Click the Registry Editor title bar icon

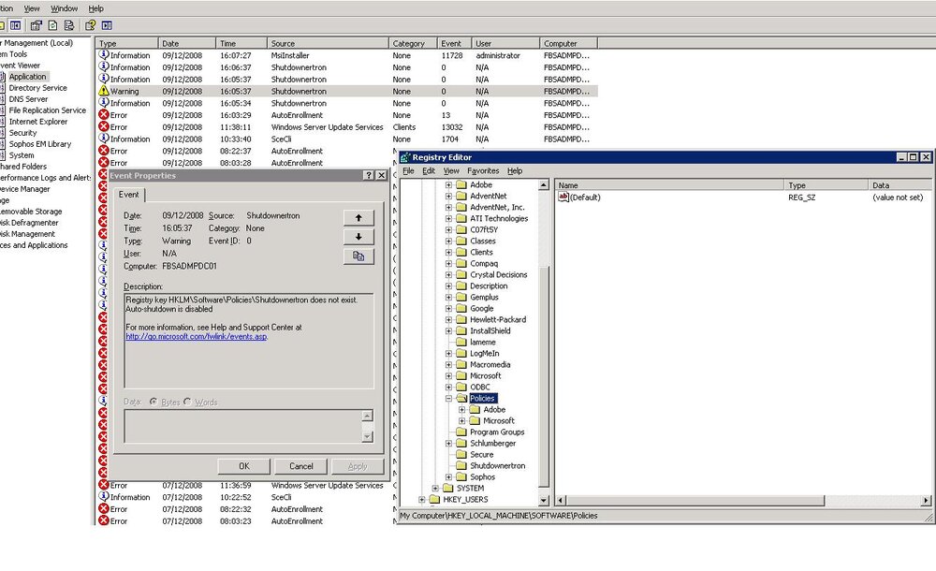pos(405,157)
